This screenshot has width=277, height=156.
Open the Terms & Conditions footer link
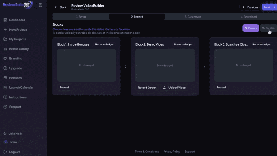[x=147, y=152]
